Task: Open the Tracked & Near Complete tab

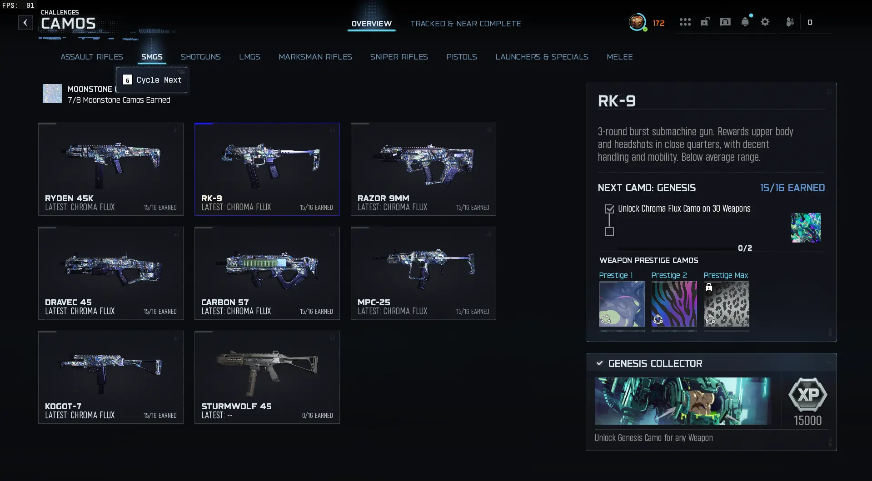Action: coord(466,24)
